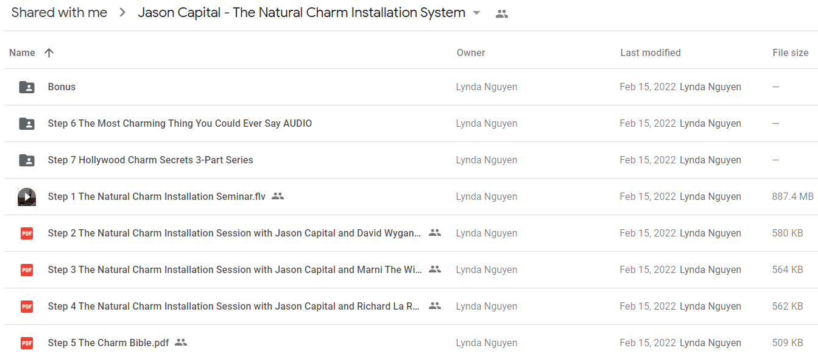Screen dimensions: 818x359
Task: Open Step 3 session with Marni PDF file name
Action: coord(234,270)
